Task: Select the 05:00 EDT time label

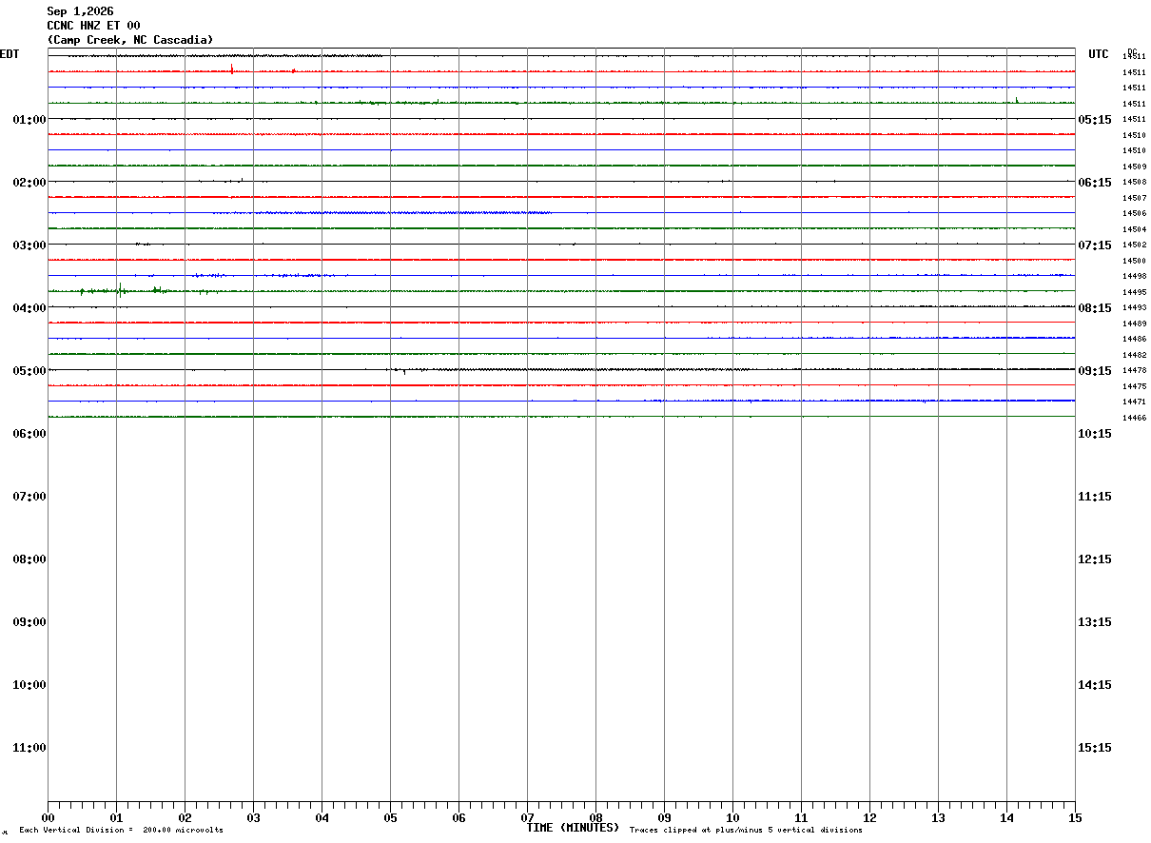Action: 29,371
